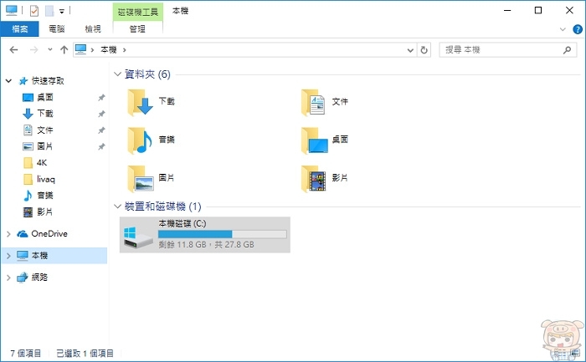The image size is (586, 362).
Task: Open the 管理 ribbon tab
Action: [137, 28]
